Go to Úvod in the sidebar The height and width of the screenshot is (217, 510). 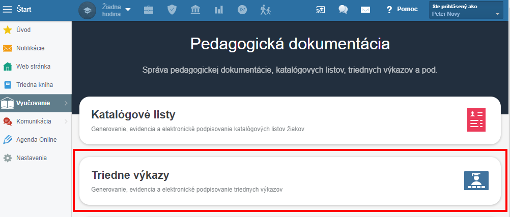point(24,30)
